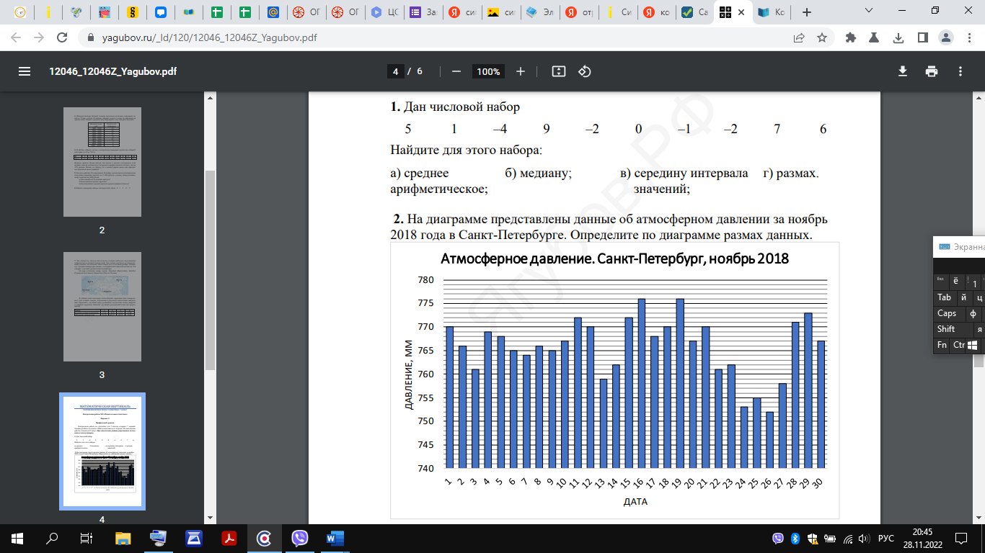Click the 'РУС' language indicator
This screenshot has height=553, width=985.
(886, 539)
